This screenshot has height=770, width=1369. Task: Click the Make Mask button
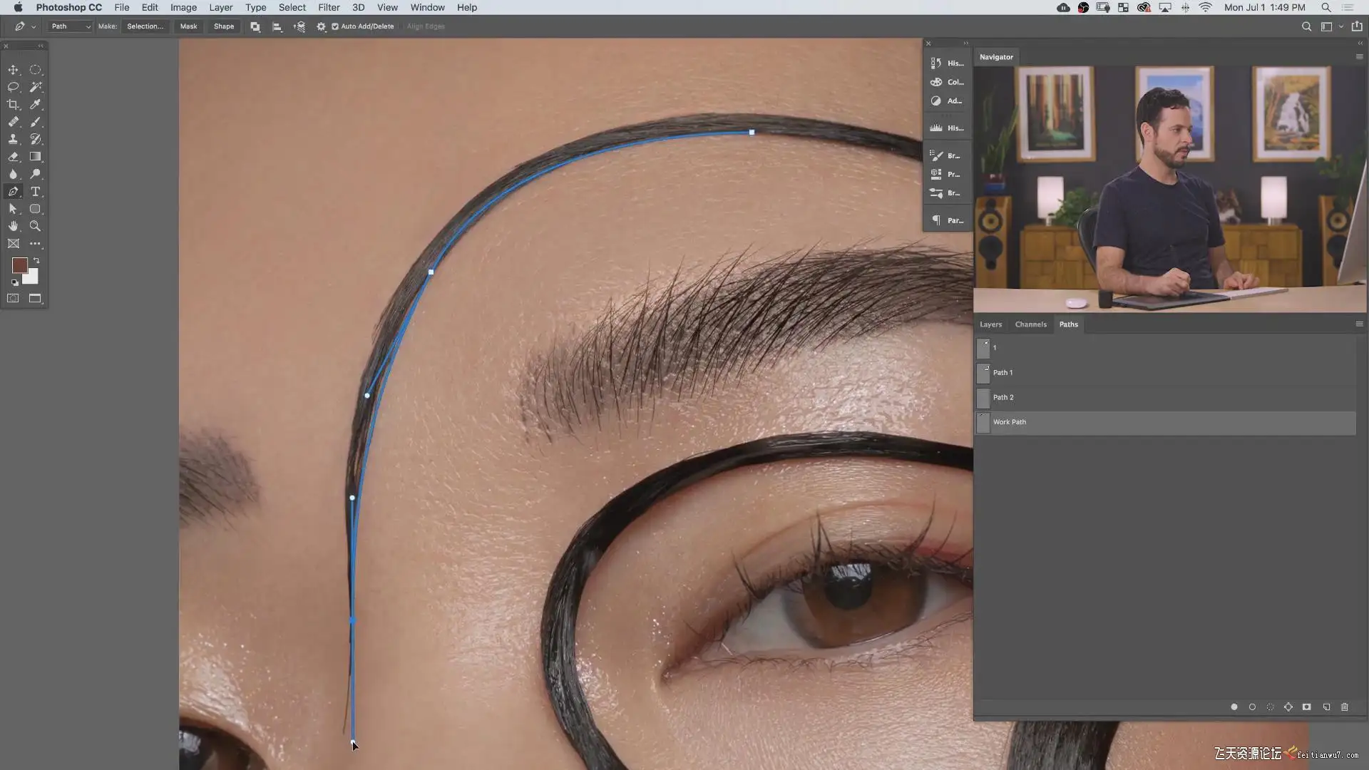coord(188,26)
